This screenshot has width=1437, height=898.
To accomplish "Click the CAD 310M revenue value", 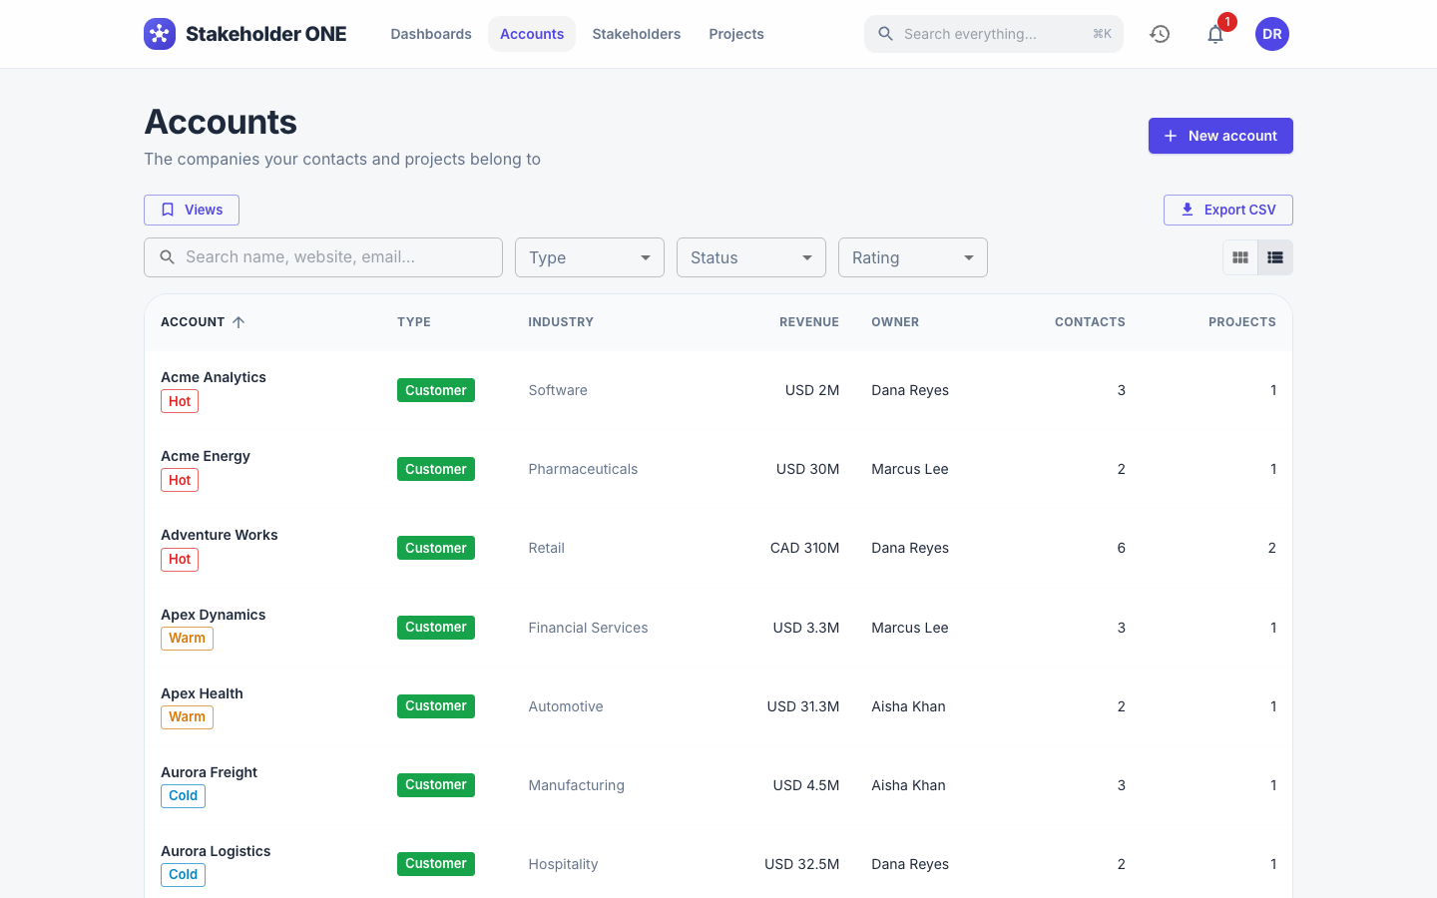I will [804, 548].
